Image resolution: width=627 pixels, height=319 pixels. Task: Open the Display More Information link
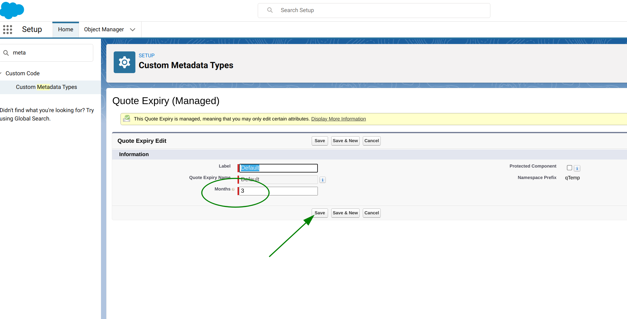[338, 119]
